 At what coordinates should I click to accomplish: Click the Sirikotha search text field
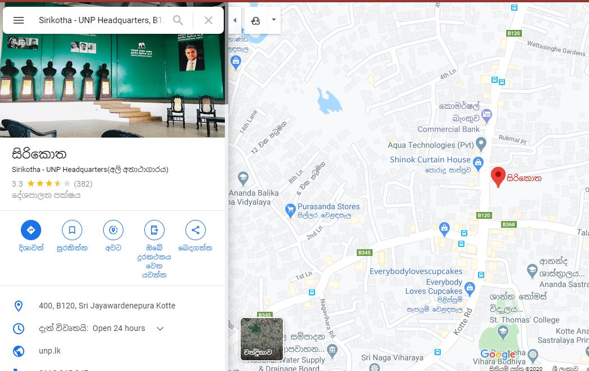pyautogui.click(x=101, y=20)
